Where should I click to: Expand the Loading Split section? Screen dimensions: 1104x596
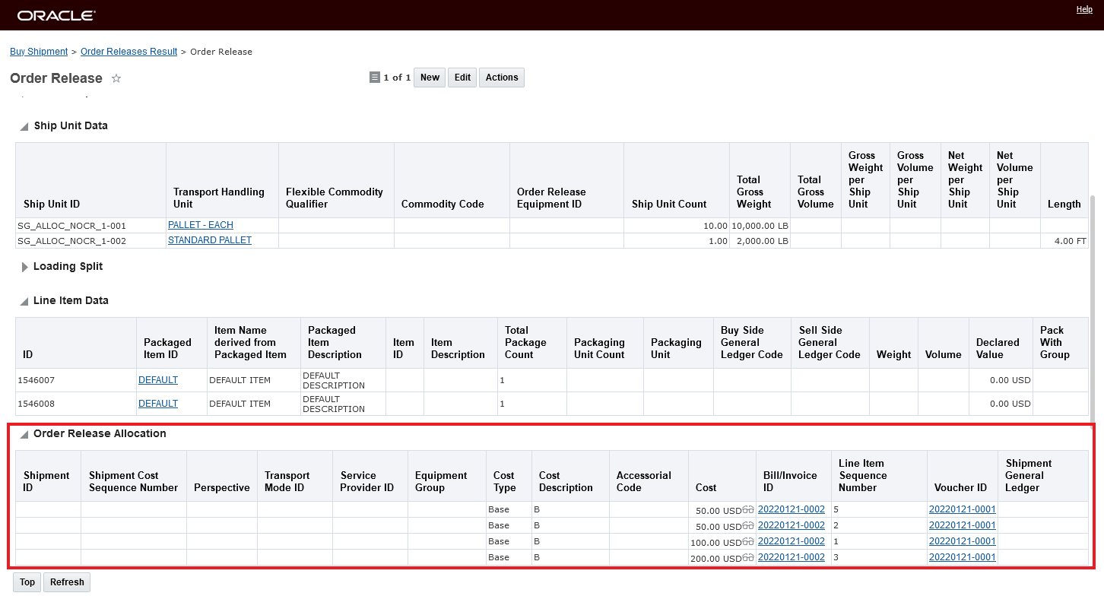[24, 267]
